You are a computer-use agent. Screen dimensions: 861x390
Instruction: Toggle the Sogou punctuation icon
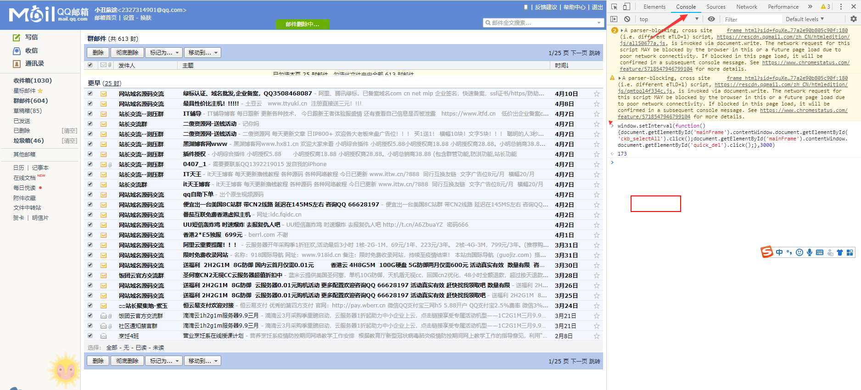click(x=789, y=252)
